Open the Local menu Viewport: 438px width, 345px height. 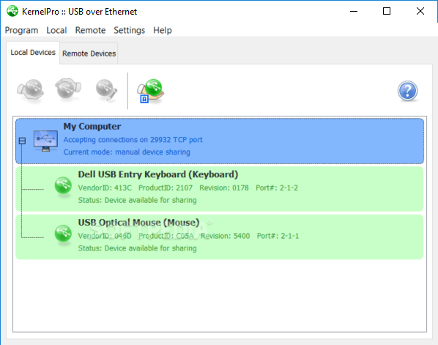coord(56,30)
